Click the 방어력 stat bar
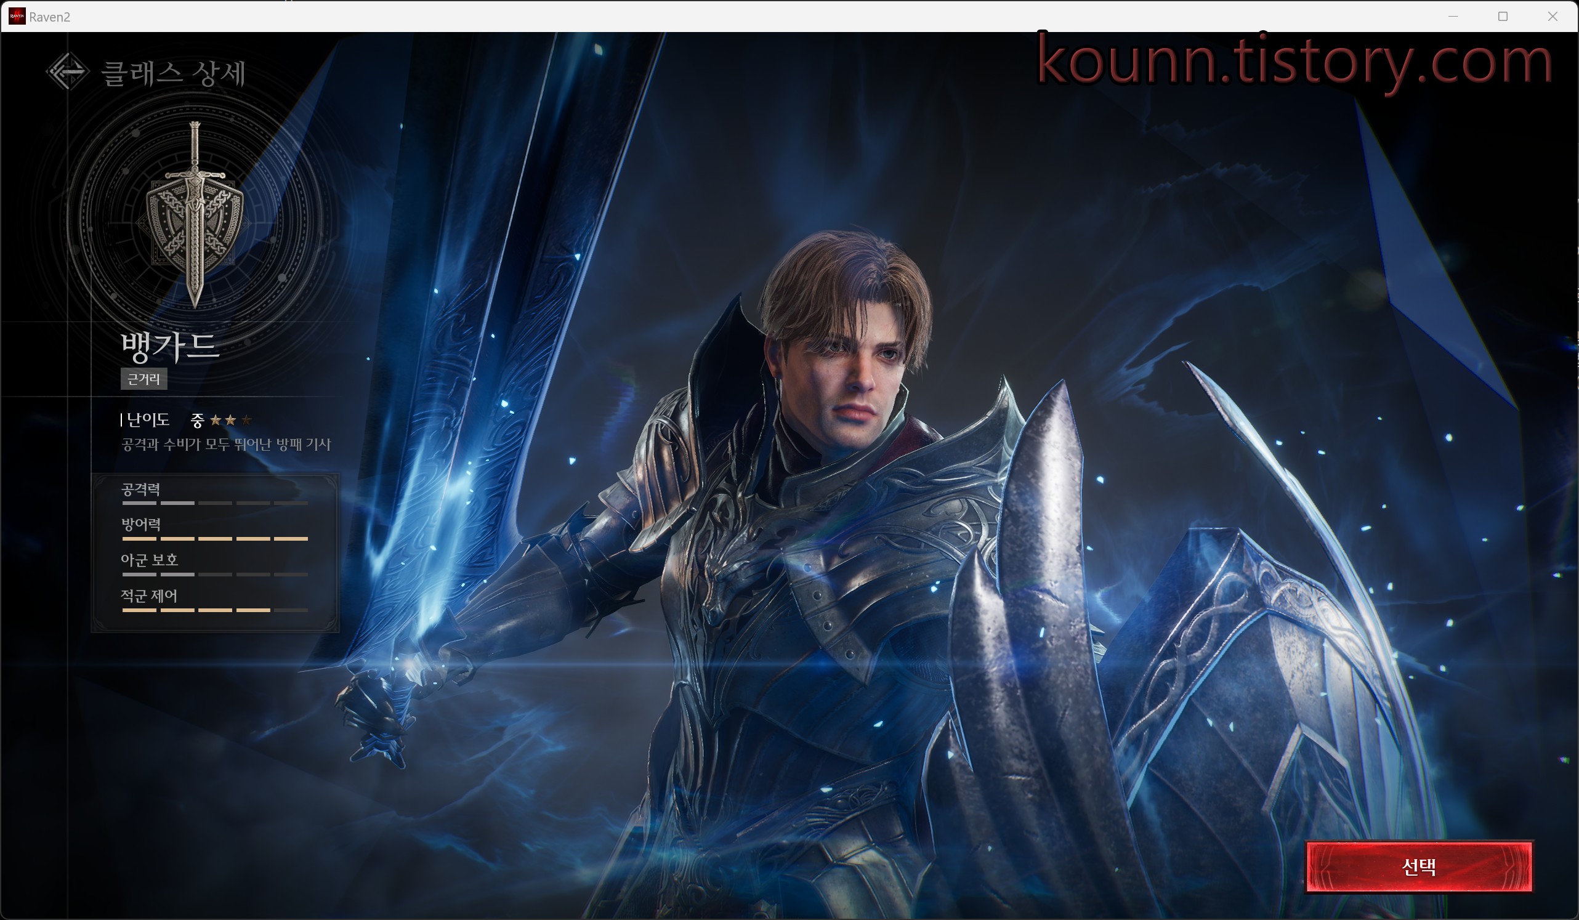 click(215, 538)
